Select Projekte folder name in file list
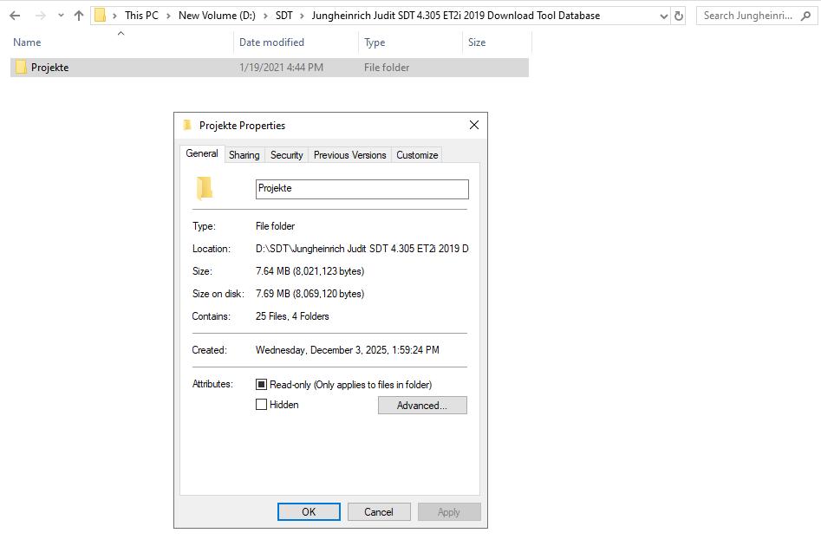 click(x=49, y=68)
